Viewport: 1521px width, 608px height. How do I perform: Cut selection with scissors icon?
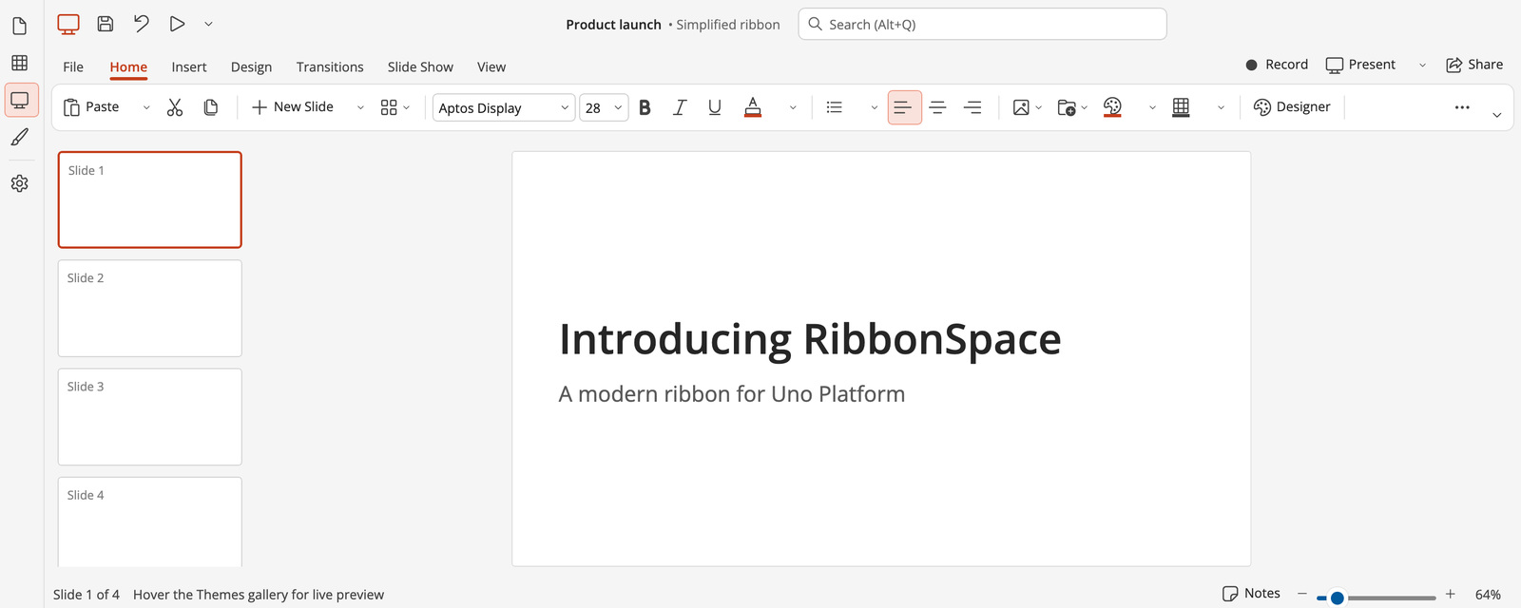click(175, 107)
